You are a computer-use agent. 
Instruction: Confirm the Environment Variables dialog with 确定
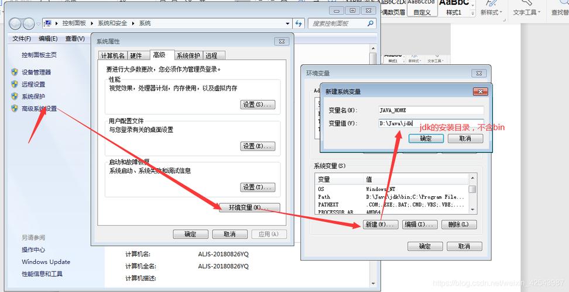click(425, 246)
